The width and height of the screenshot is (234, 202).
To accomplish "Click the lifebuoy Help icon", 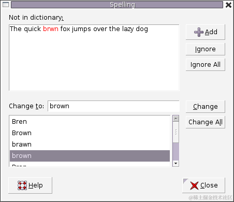I will pyautogui.click(x=22, y=185).
